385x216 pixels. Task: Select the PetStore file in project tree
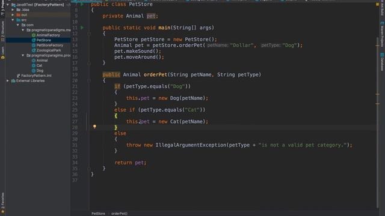pos(44,40)
